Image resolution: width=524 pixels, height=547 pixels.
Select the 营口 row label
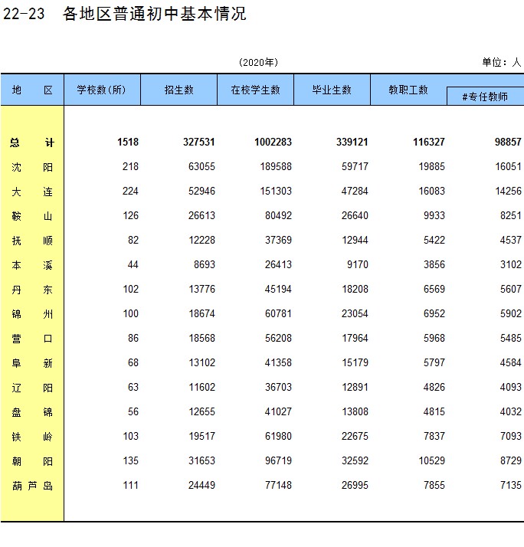point(32,339)
